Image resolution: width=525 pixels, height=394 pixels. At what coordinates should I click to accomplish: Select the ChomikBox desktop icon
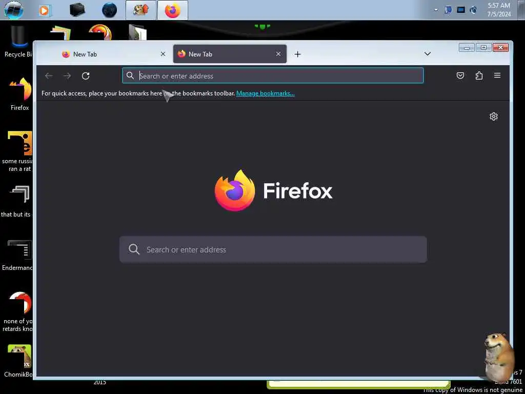18,361
